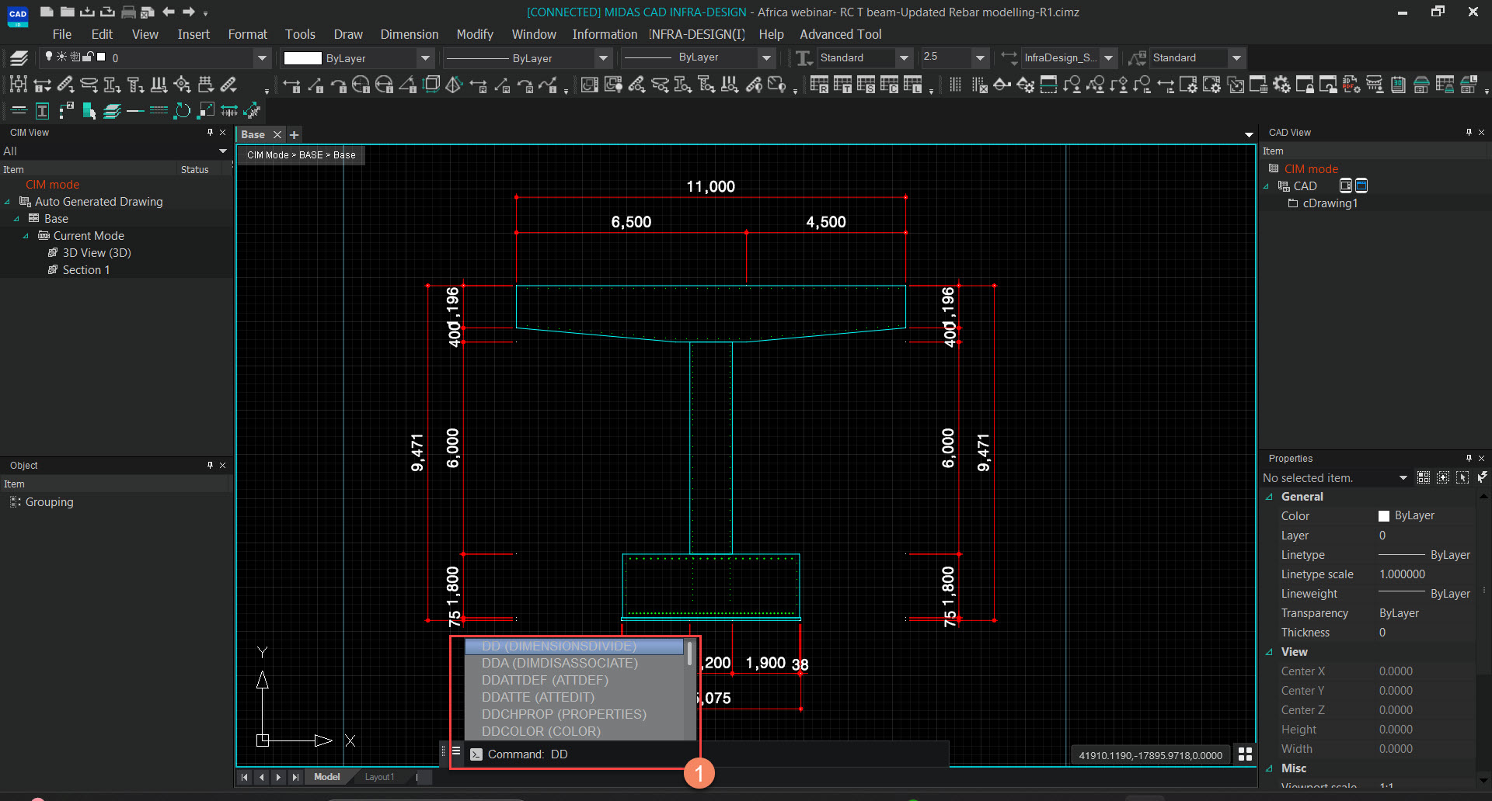Toggle layer freeze sun icon
This screenshot has height=801, width=1492.
(62, 57)
